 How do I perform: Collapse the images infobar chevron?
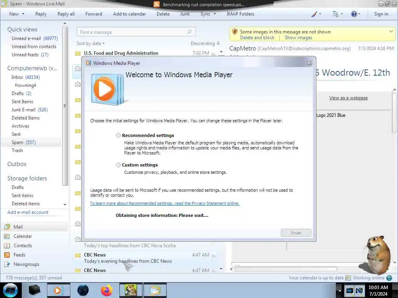point(391,31)
